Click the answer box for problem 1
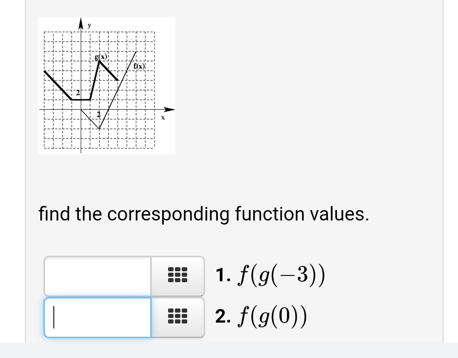Viewport: 458px width, 358px height. pos(96,275)
